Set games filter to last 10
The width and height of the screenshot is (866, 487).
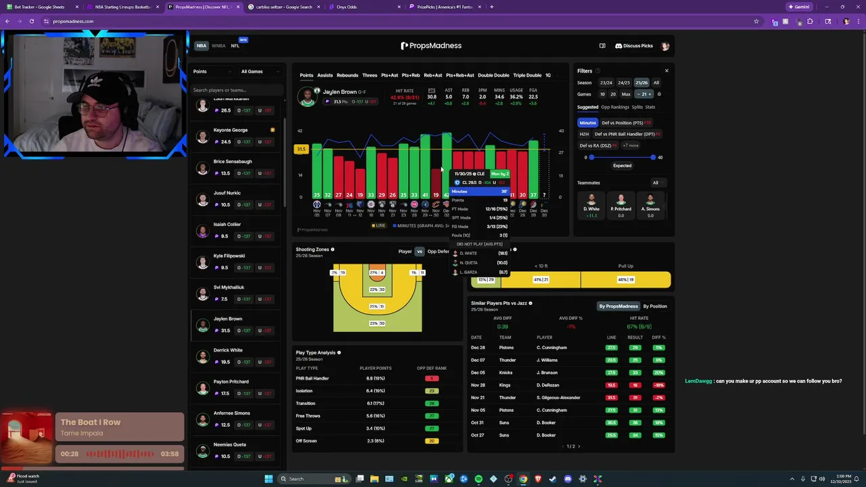click(x=602, y=94)
